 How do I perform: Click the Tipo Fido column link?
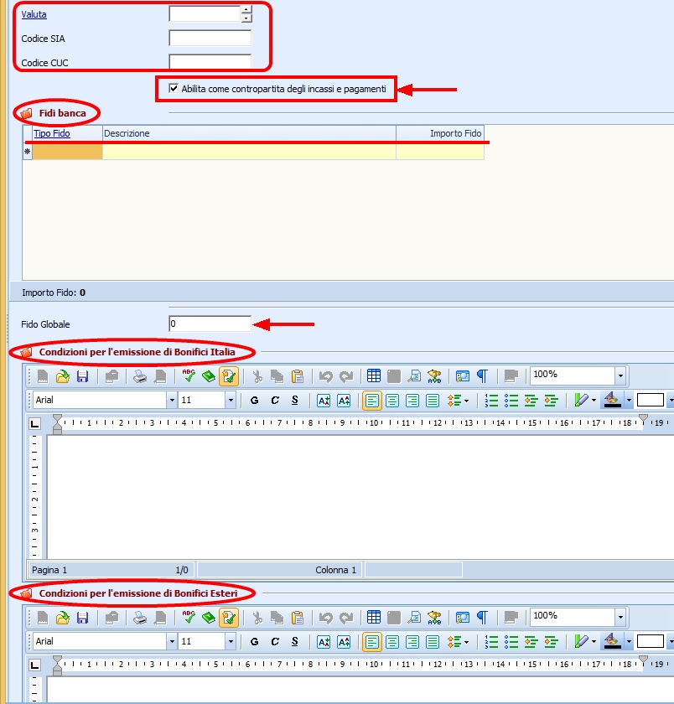pyautogui.click(x=52, y=133)
